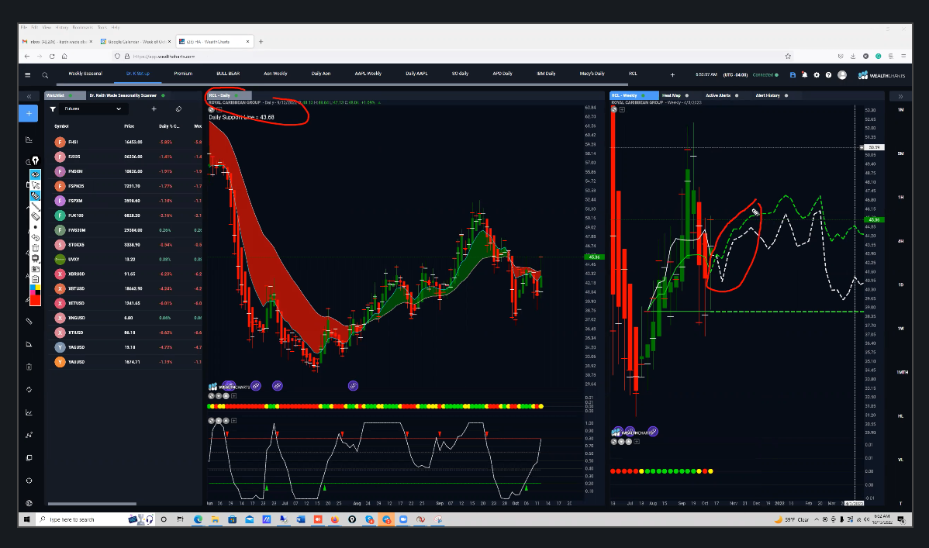Select 1MTH timeframe on right bar
Viewport: 929px width, 548px height.
click(x=902, y=372)
